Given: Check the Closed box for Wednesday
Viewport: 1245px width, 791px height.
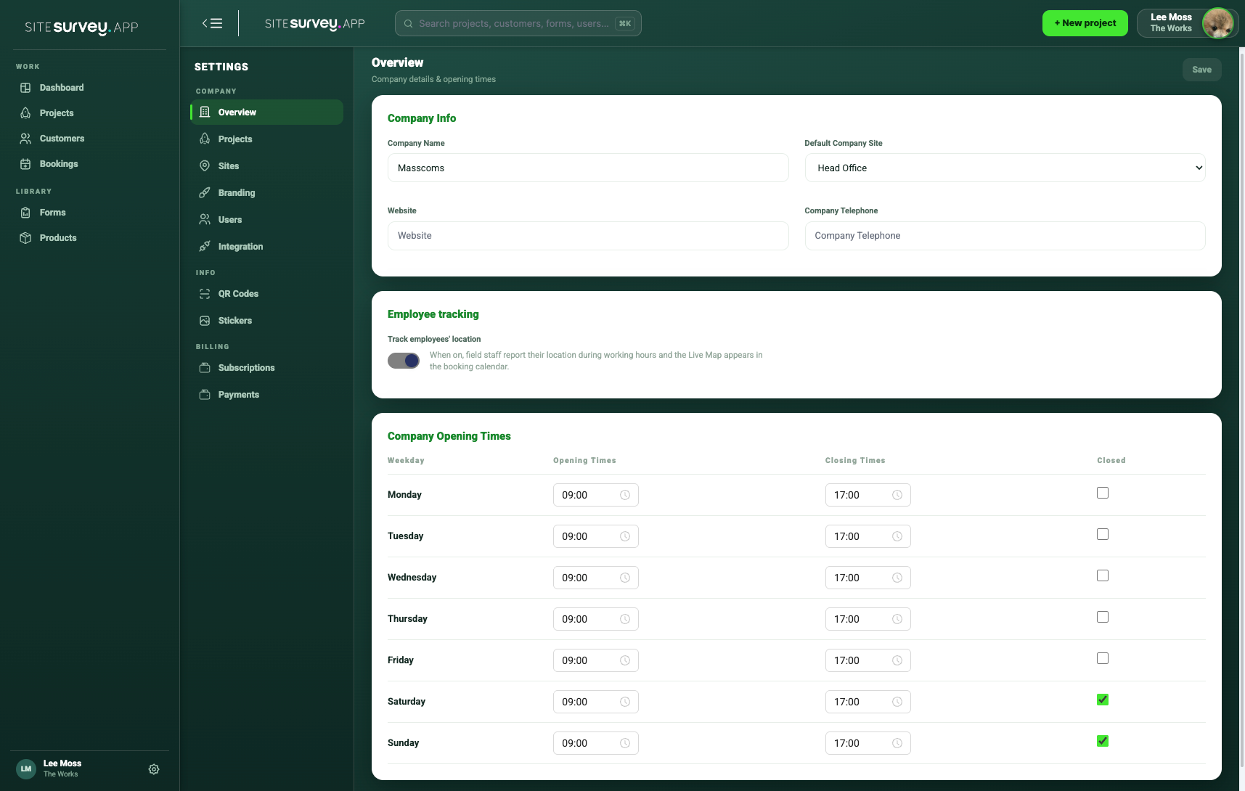Looking at the screenshot, I should [1103, 575].
